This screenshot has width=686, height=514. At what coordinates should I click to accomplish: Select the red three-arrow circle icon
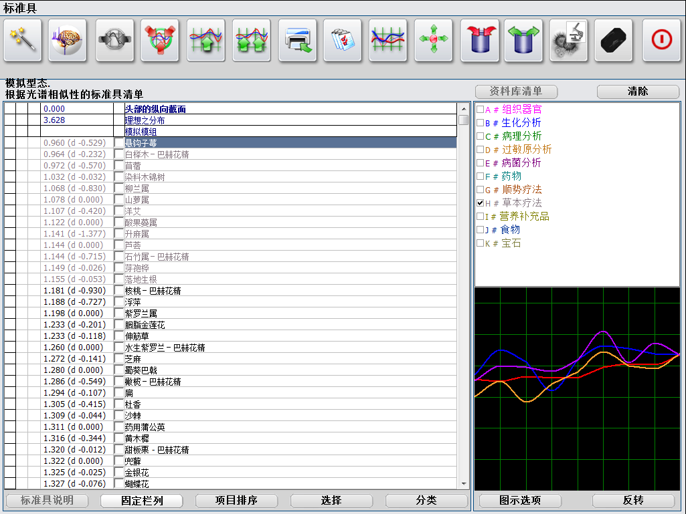click(160, 40)
